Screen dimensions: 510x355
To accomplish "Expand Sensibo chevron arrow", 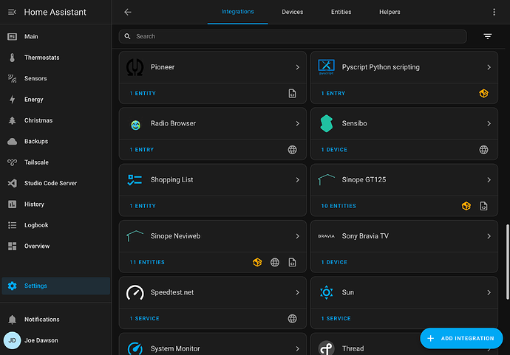I will click(489, 123).
